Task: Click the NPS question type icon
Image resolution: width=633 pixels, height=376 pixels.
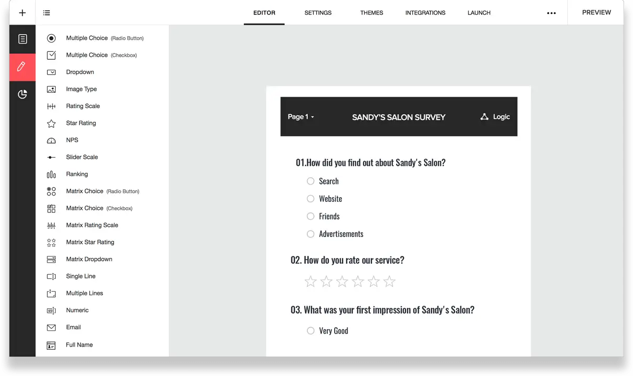Action: pyautogui.click(x=51, y=140)
